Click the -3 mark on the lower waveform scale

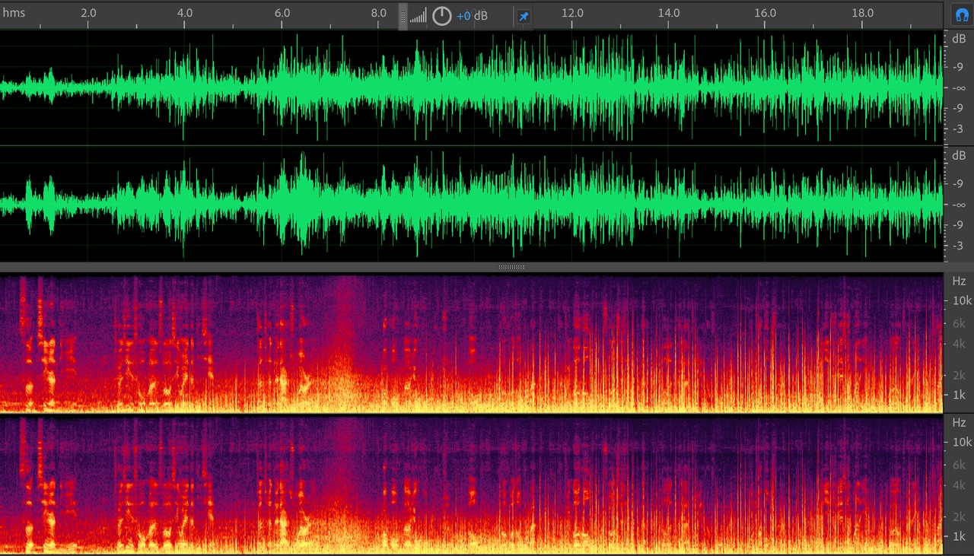coord(959,246)
